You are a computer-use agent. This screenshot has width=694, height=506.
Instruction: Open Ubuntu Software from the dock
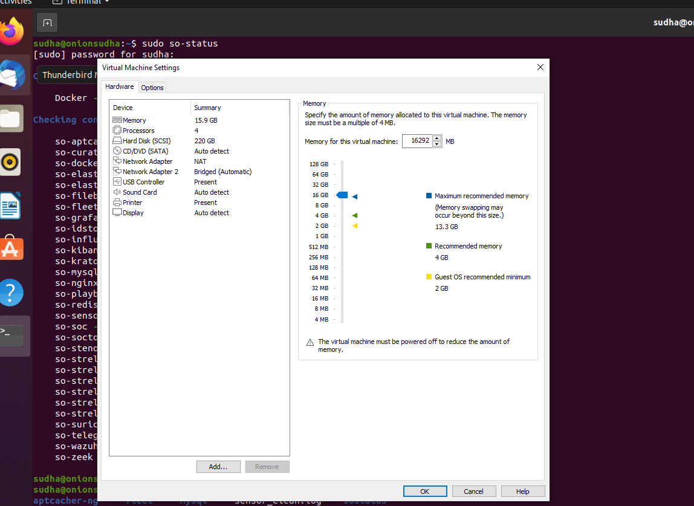pos(11,248)
